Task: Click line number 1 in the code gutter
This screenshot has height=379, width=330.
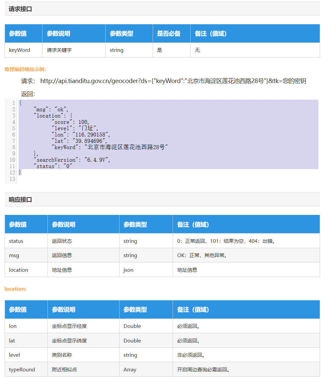Action: (x=14, y=103)
